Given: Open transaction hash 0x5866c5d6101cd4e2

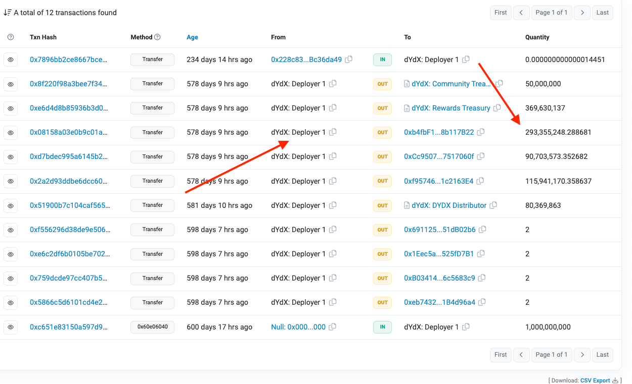Looking at the screenshot, I should 69,302.
